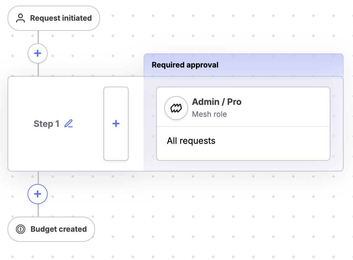Screen dimensions: 353x260
Task: Open the Admin / Pro approver title
Action: tap(217, 102)
